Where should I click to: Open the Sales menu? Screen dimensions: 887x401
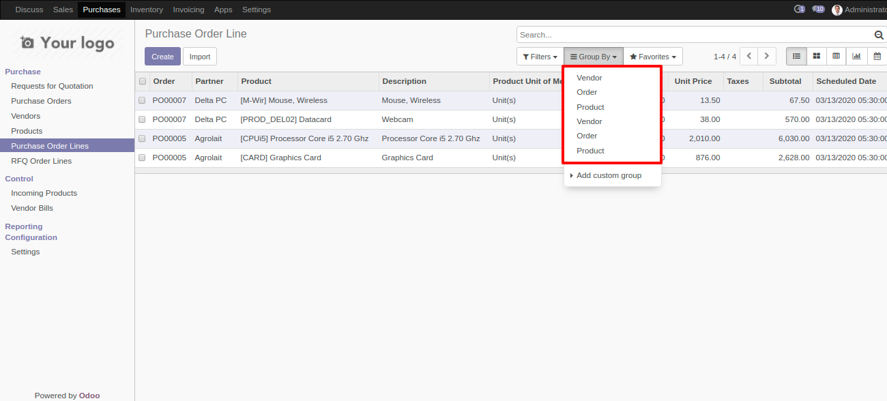pyautogui.click(x=63, y=10)
